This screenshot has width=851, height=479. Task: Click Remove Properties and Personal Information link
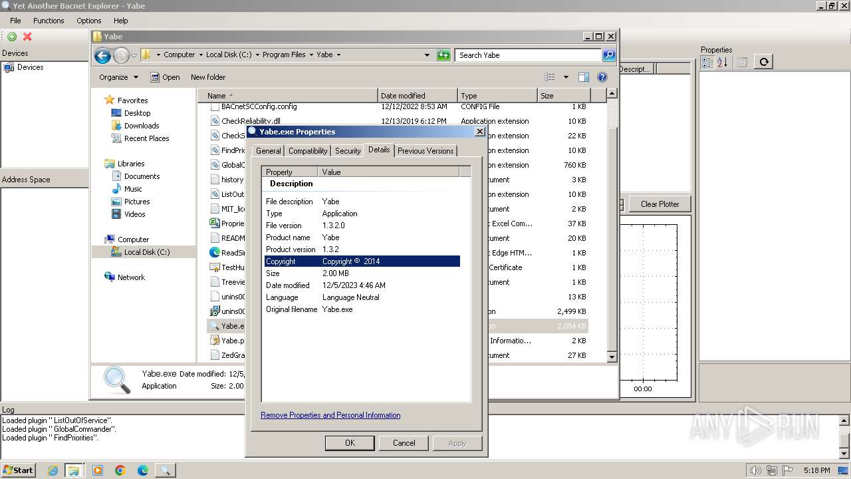coord(330,415)
